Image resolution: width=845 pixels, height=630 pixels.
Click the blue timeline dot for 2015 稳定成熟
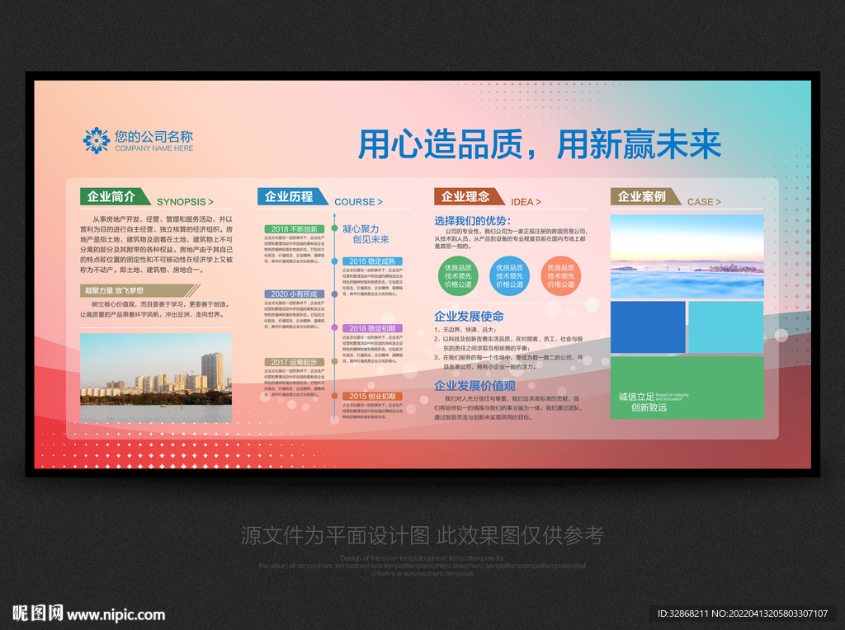click(333, 261)
